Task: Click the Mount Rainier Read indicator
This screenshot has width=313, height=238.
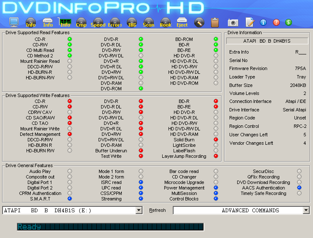Action: (70, 61)
